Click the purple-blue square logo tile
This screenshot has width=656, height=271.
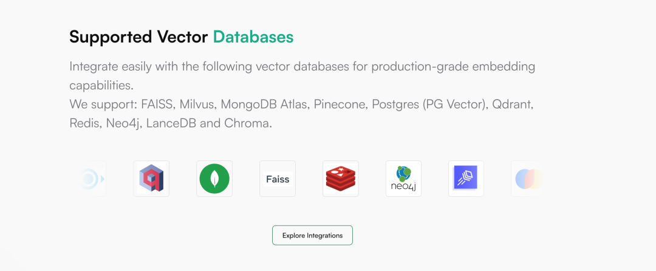click(466, 179)
